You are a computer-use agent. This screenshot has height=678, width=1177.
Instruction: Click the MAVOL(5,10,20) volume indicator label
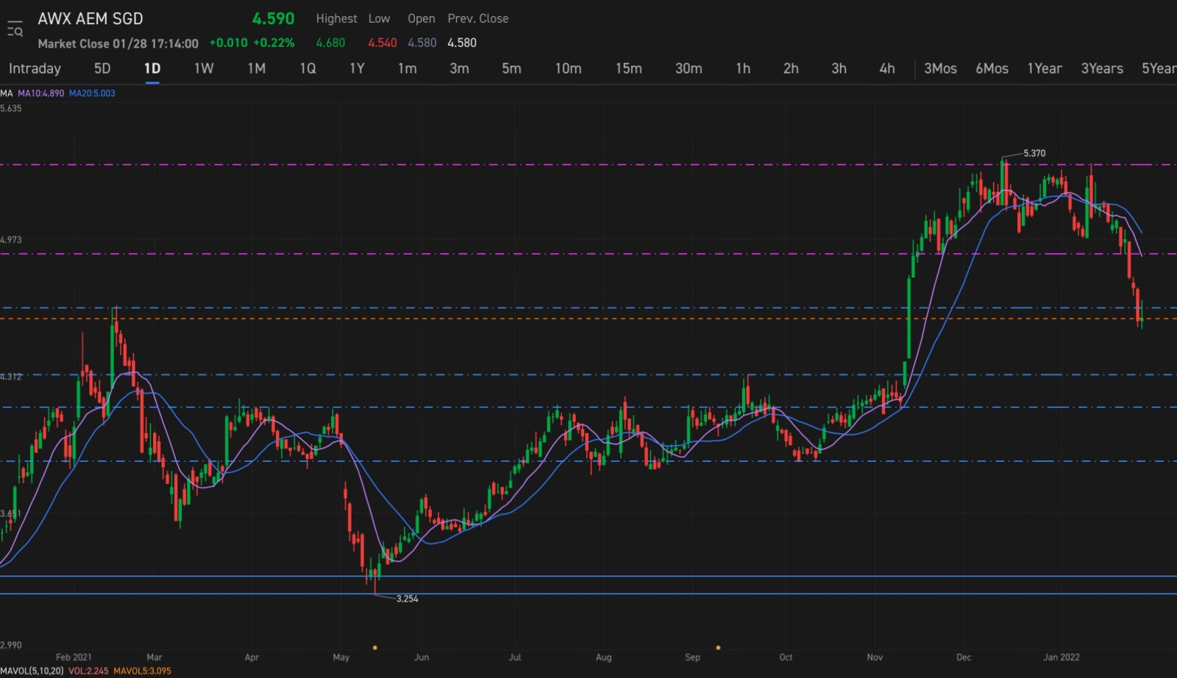(32, 671)
